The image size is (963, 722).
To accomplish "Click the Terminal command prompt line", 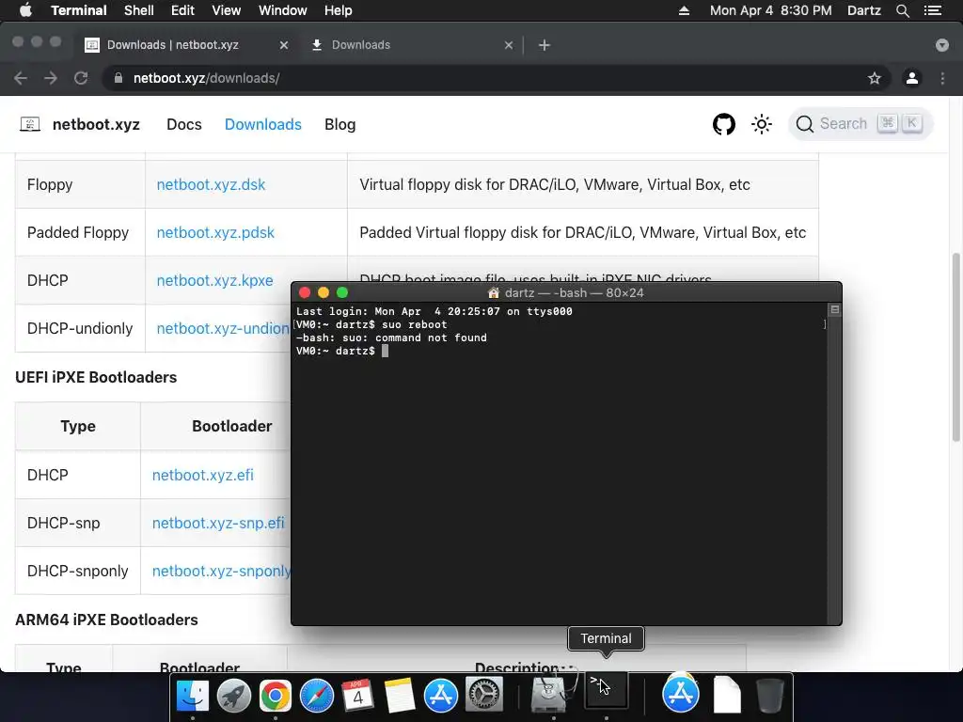I will pos(341,351).
